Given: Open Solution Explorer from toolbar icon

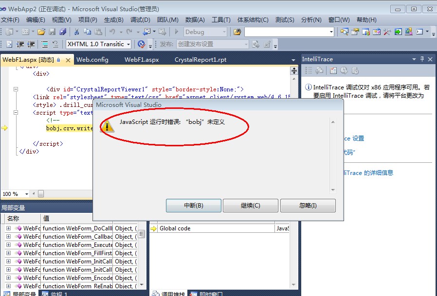Looking at the screenshot, I should (x=344, y=32).
